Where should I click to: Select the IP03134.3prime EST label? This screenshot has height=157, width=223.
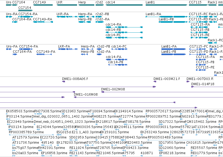click(x=21, y=127)
